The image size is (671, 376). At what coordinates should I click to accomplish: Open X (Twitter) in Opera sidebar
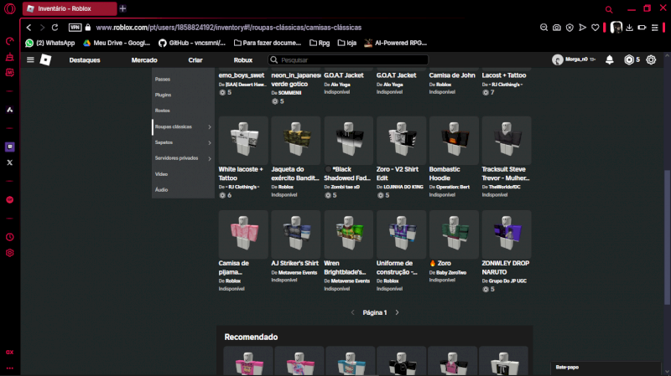tap(10, 162)
